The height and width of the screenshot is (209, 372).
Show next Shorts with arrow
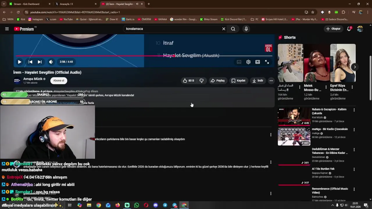[x=355, y=67]
